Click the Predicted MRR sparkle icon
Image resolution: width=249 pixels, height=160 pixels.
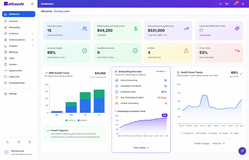tap(237, 28)
